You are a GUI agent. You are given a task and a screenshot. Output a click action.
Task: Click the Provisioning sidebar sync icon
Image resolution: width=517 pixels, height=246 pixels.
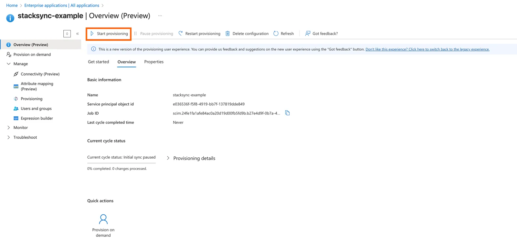pos(16,99)
